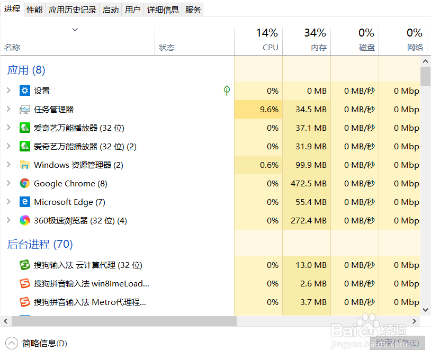This screenshot has width=431, height=359.
Task: Switch to the 性能 tab
Action: 34,10
